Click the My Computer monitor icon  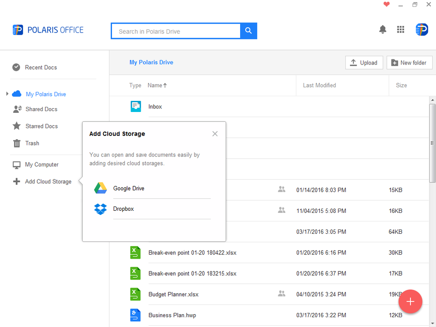pos(17,165)
